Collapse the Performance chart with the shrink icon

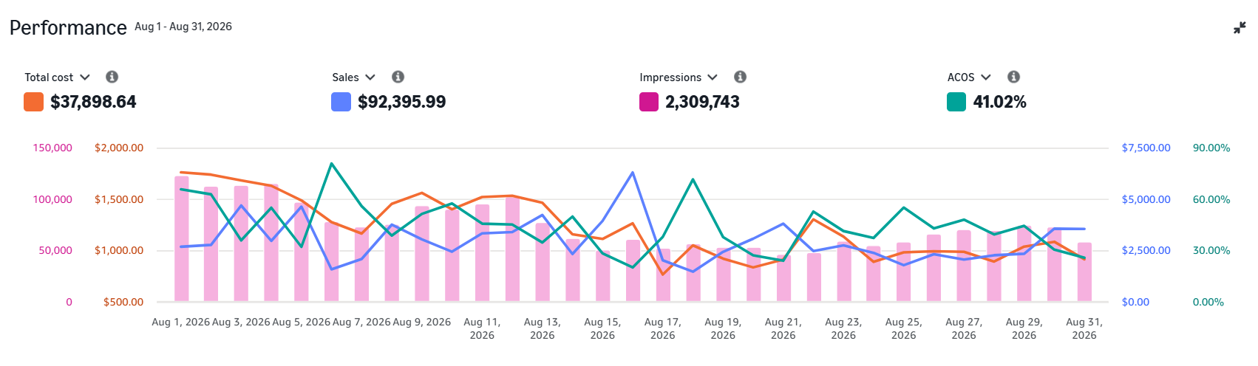(1240, 28)
